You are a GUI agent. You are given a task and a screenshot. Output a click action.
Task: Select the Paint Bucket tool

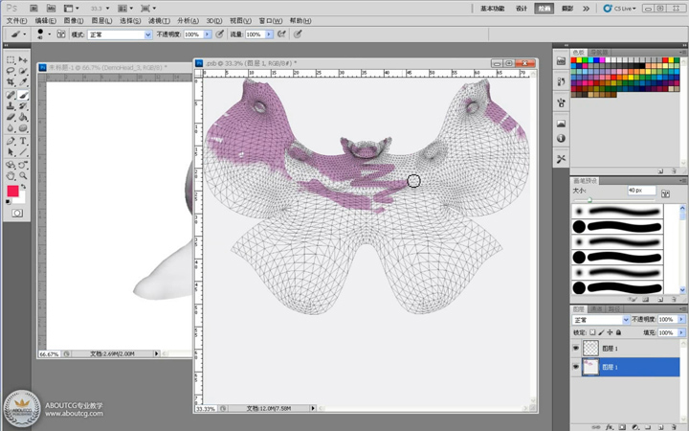(x=23, y=117)
